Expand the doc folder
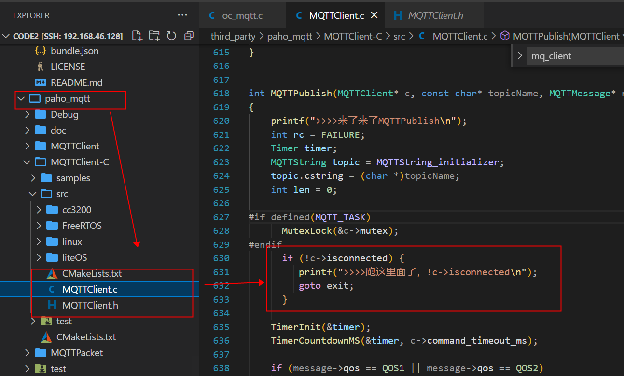This screenshot has width=624, height=376. click(28, 131)
